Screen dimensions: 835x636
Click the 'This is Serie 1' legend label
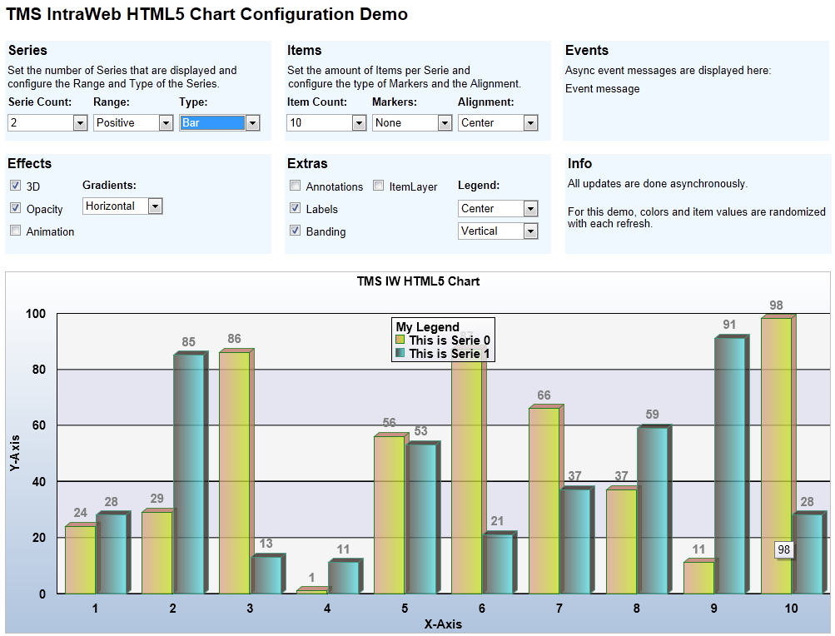(x=450, y=354)
